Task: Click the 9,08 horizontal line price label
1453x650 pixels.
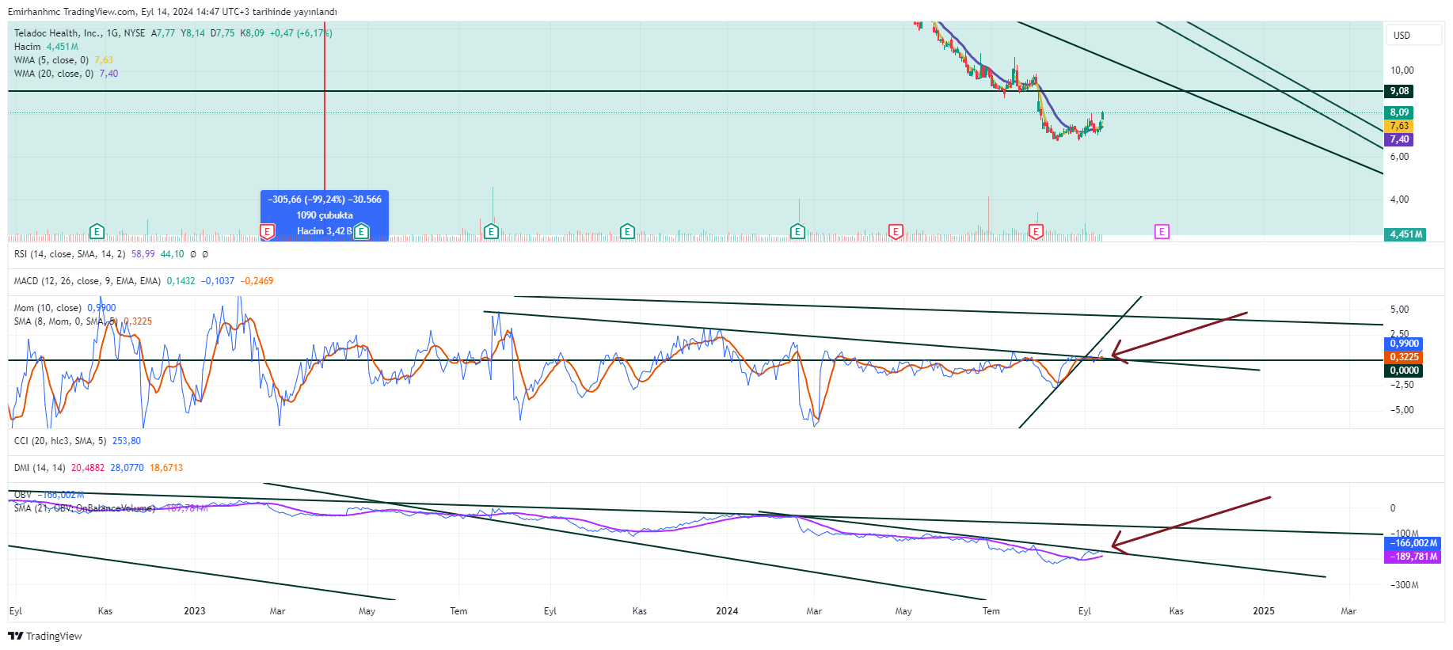Action: click(x=1399, y=91)
